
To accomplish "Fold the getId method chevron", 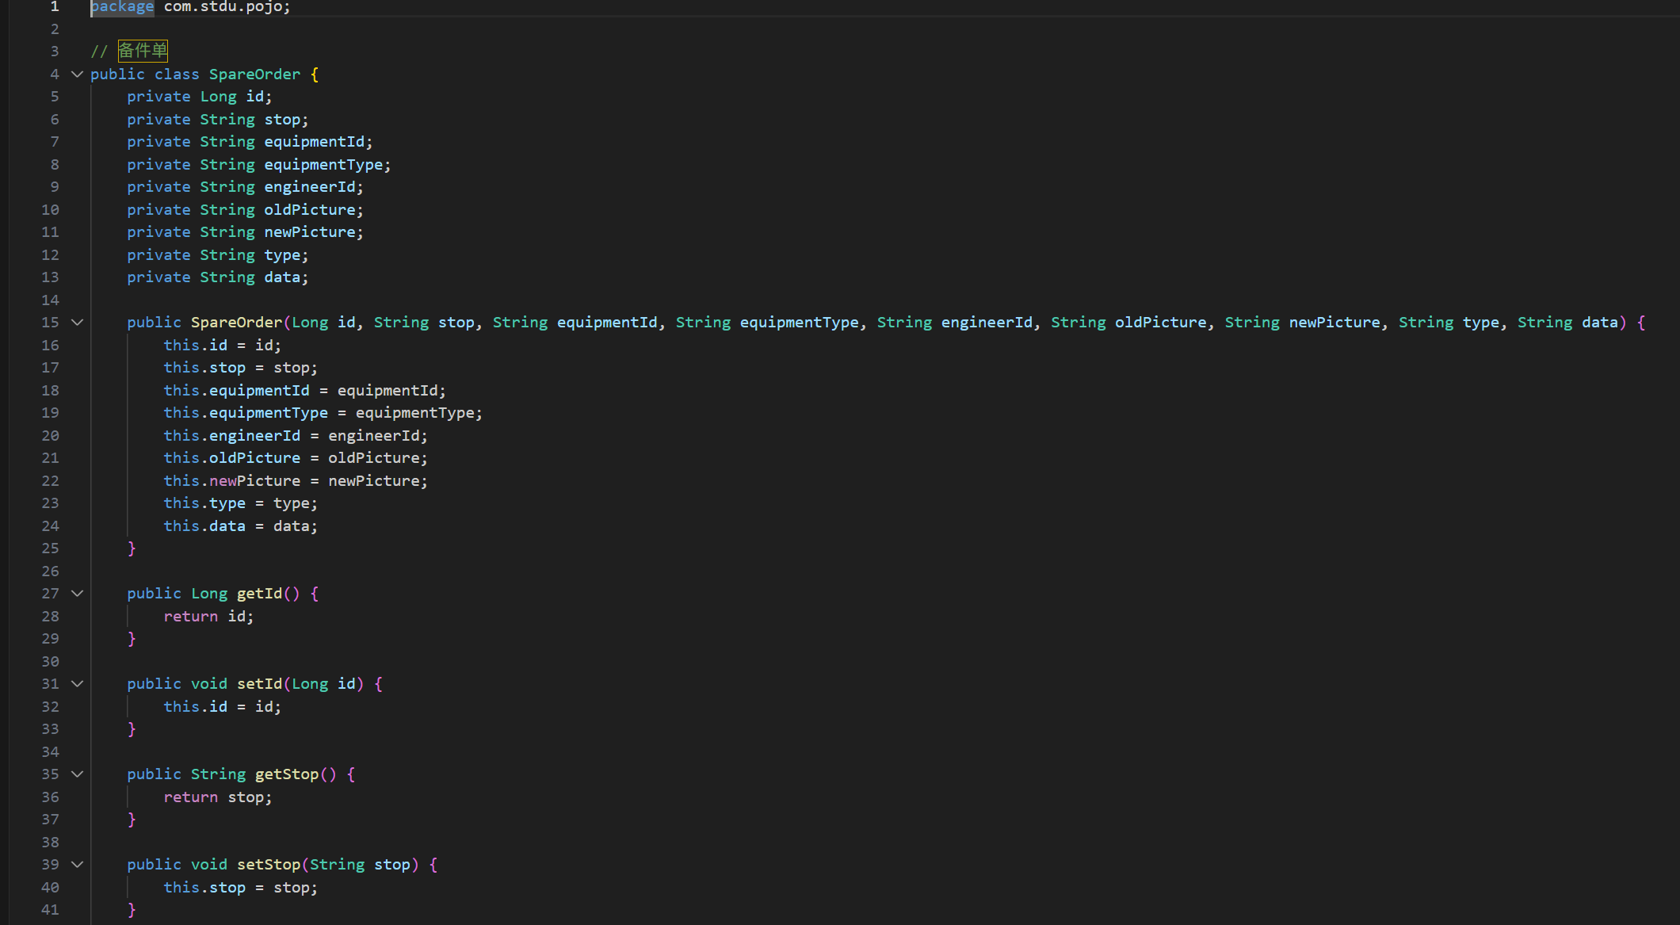I will [x=77, y=594].
